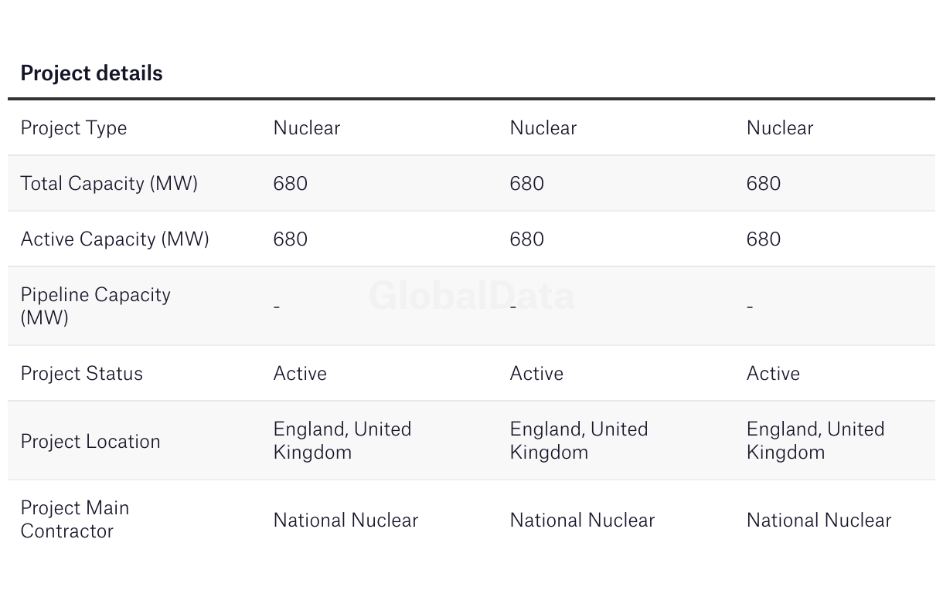Select England, United Kingdom for last project

(815, 440)
